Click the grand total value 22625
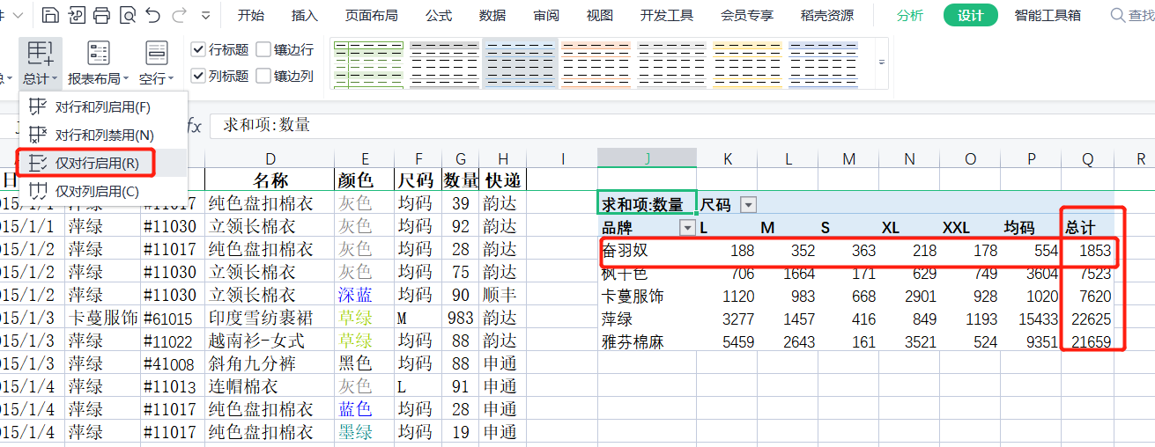This screenshot has height=447, width=1155. (x=1092, y=319)
